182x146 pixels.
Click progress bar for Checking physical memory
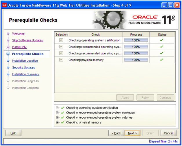point(136,60)
